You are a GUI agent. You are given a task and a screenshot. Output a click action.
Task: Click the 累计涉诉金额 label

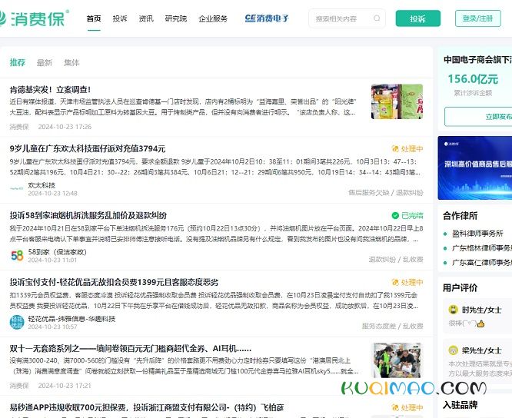[473, 93]
